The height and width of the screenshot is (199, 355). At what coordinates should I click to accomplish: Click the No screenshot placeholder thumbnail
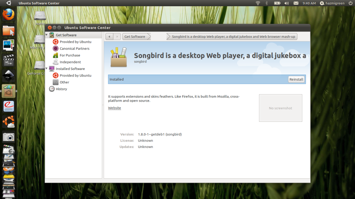click(x=280, y=108)
